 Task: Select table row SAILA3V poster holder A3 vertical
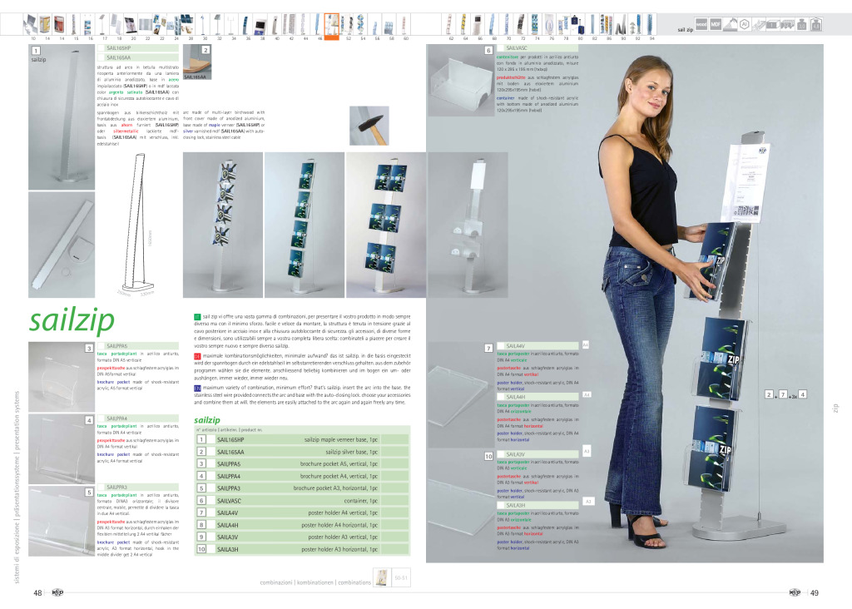point(302,537)
